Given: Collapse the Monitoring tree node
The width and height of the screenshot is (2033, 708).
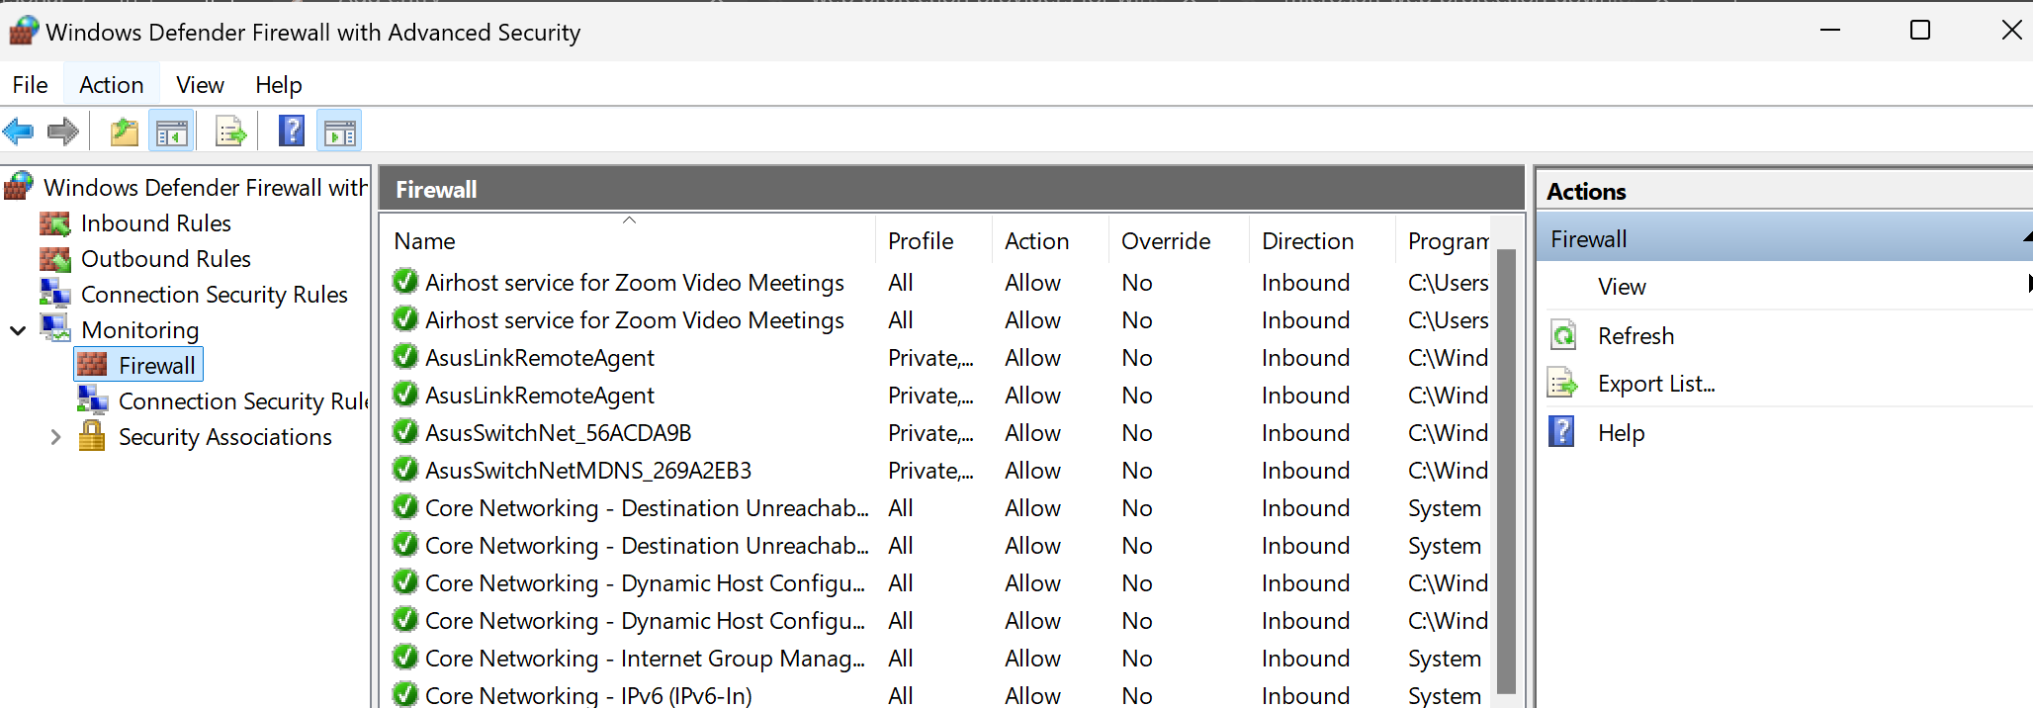Looking at the screenshot, I should 18,330.
